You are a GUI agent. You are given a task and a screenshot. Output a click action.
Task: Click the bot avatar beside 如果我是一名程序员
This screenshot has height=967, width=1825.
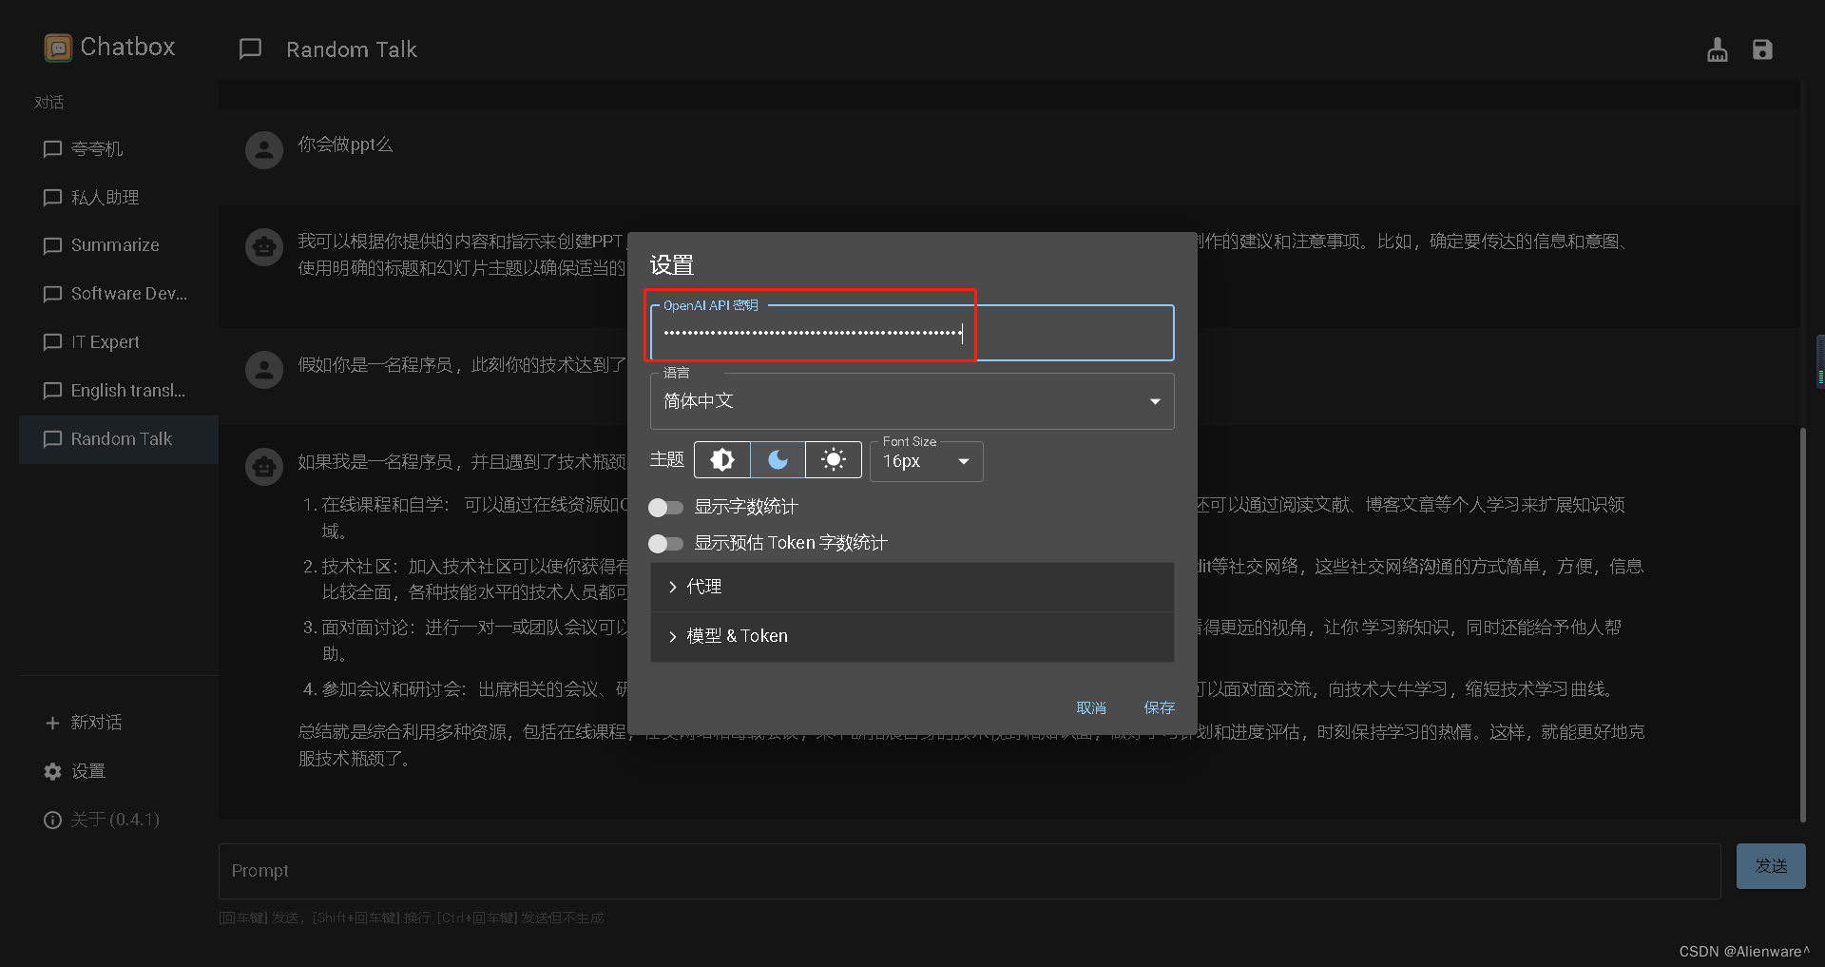264,467
